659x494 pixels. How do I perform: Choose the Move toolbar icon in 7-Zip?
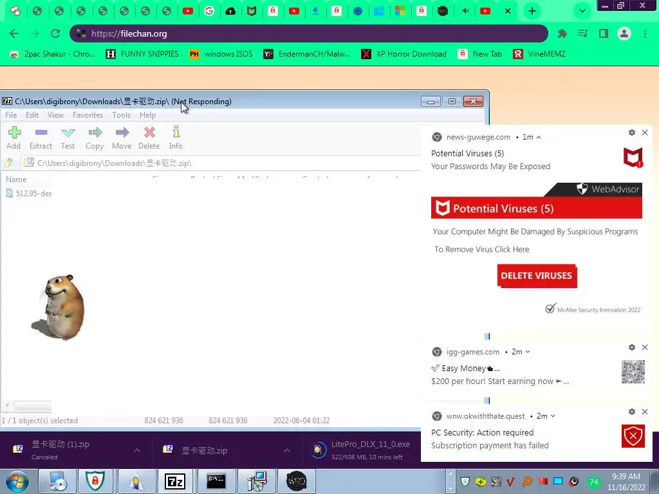pyautogui.click(x=122, y=138)
